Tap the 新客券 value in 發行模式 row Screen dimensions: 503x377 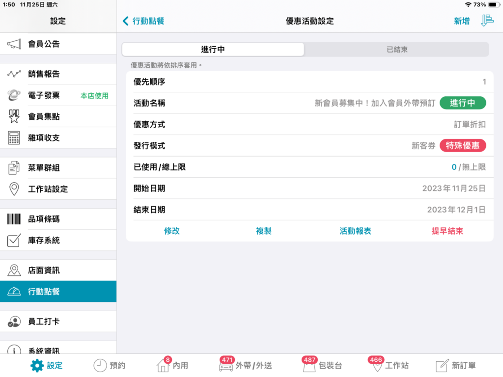423,145
